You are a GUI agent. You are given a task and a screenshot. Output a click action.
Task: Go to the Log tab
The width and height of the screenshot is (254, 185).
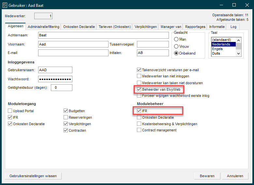click(x=233, y=27)
